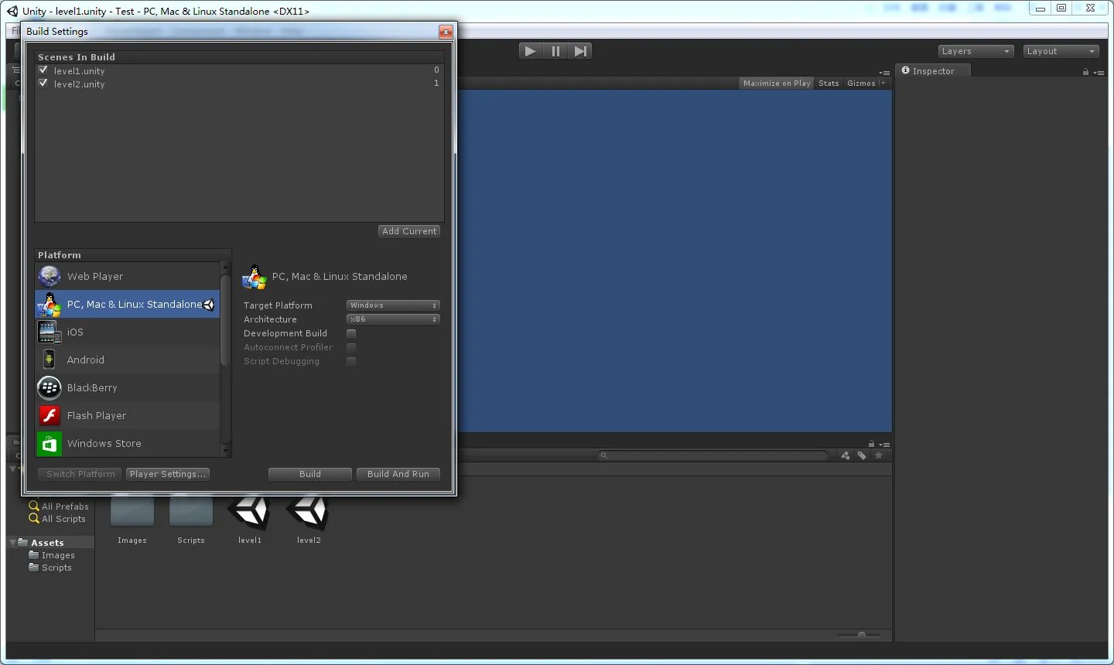The height and width of the screenshot is (665, 1114).
Task: Expand the Layers dropdown
Action: pyautogui.click(x=976, y=51)
